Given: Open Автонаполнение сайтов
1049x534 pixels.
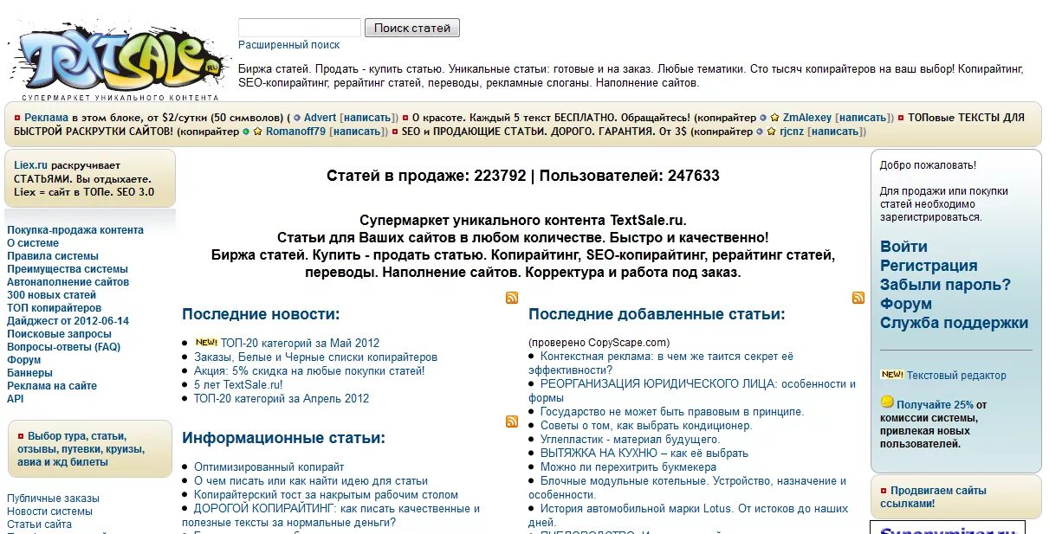Looking at the screenshot, I should pyautogui.click(x=68, y=282).
